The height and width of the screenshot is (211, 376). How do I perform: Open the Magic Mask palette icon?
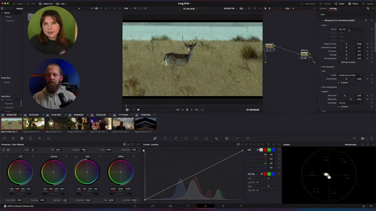point(206,138)
